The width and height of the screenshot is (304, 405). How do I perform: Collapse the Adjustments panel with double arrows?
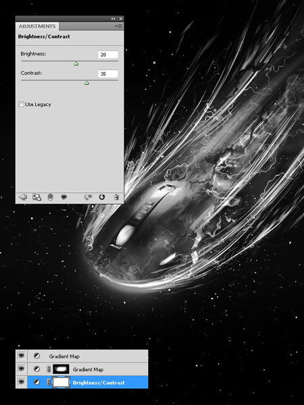click(113, 19)
